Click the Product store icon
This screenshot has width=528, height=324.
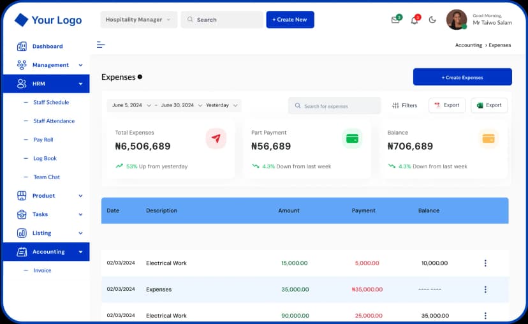(22, 196)
